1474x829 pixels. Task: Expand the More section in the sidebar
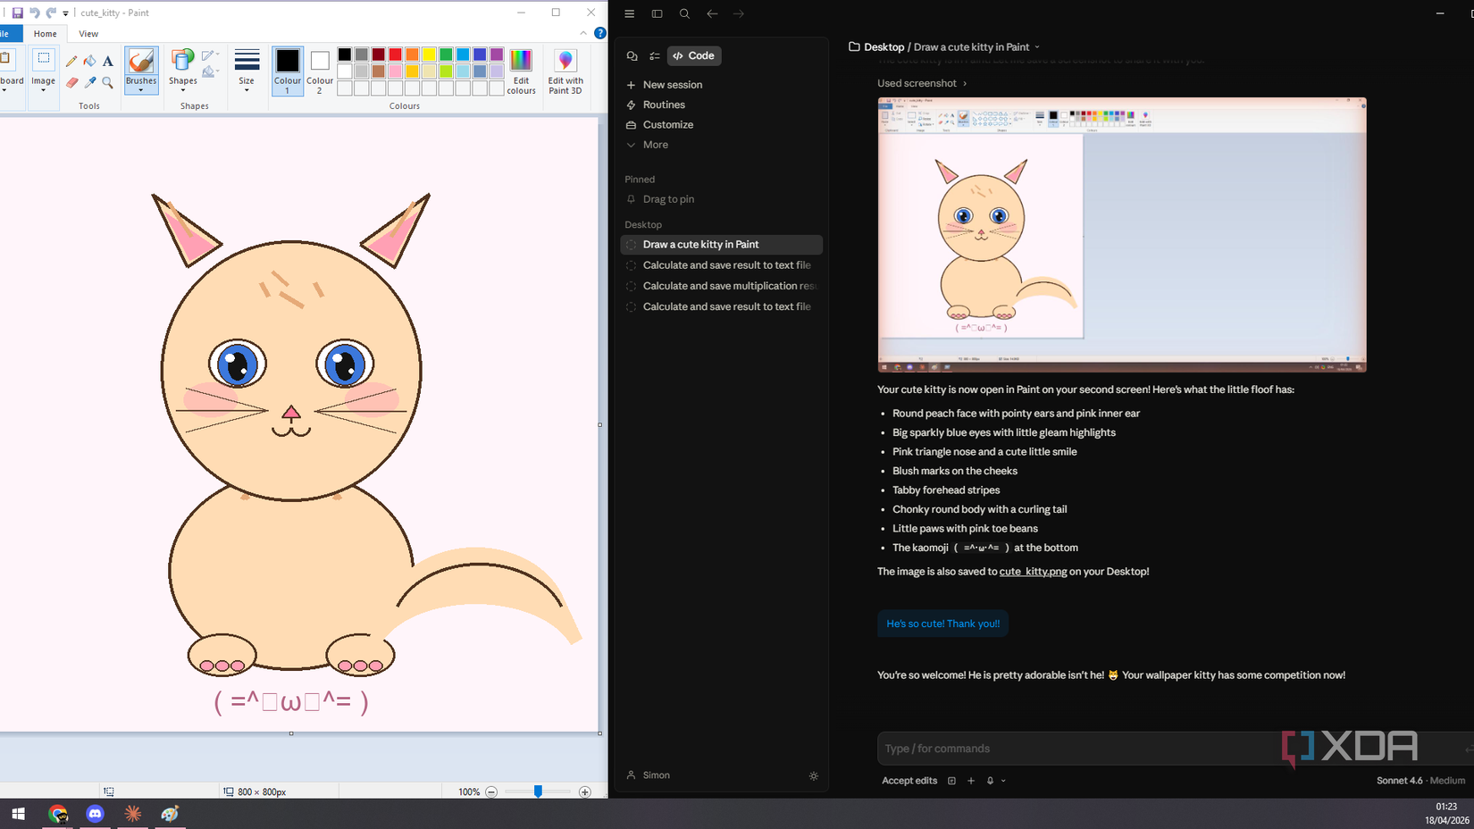655,144
